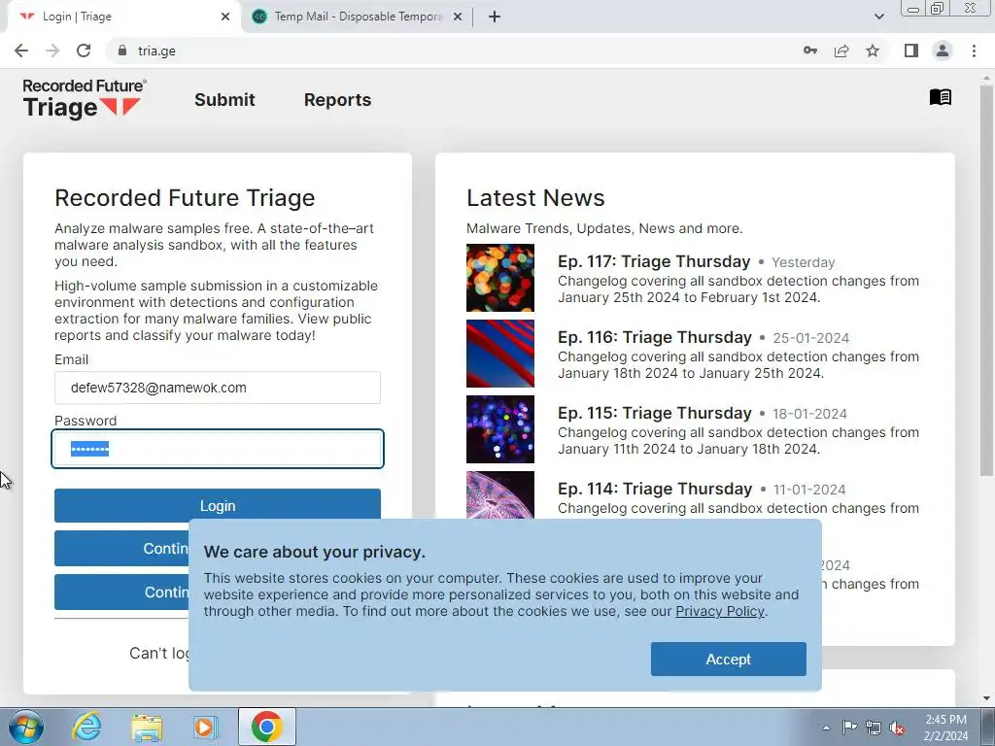Switch to the Temp Mail tab

[x=358, y=17]
